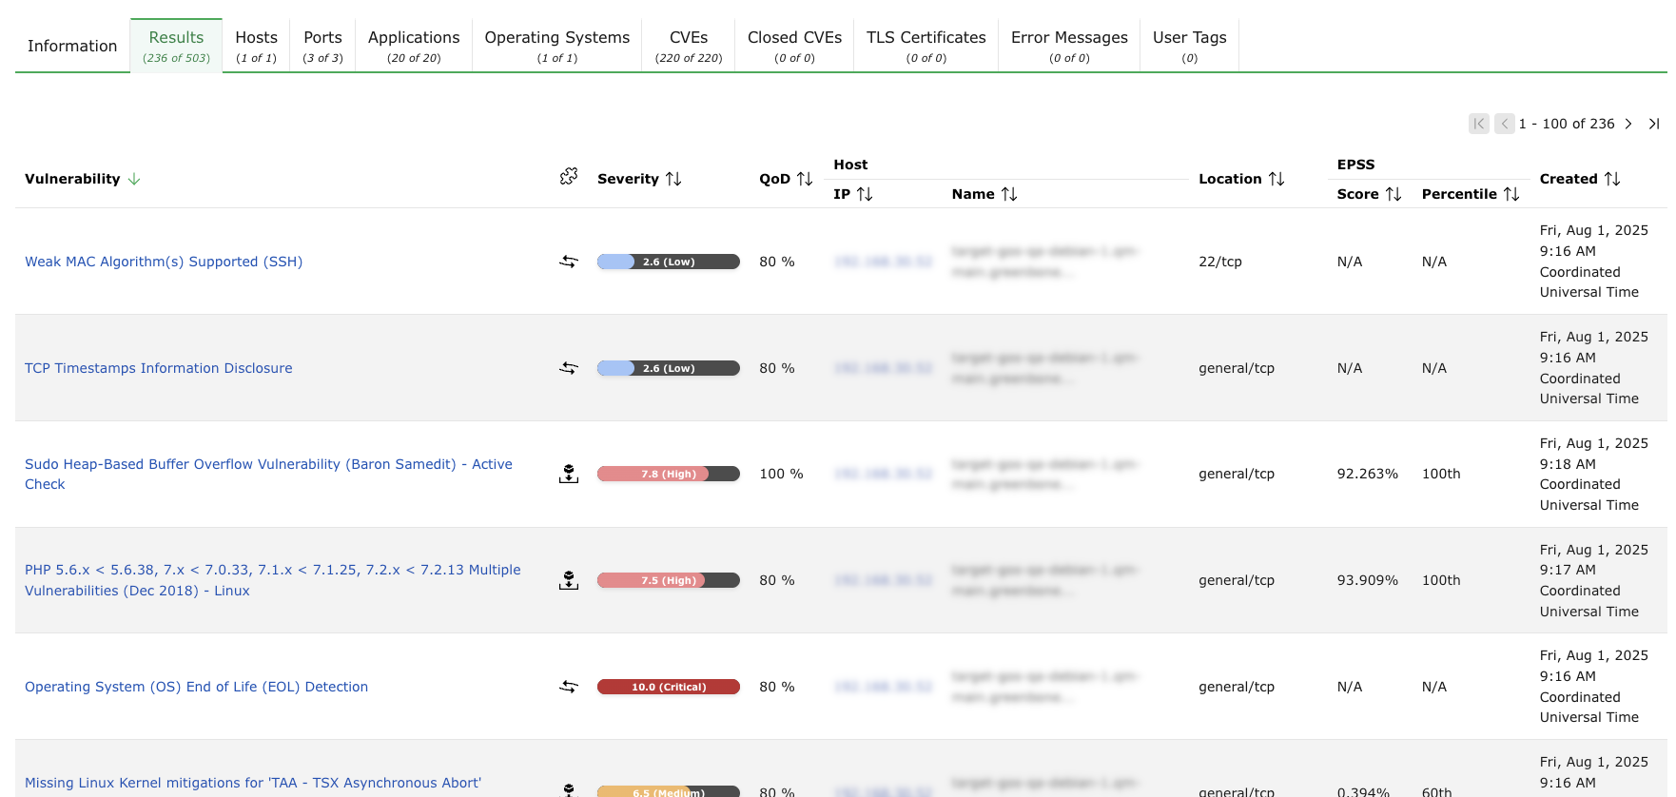Click the 10.0 (Critical) severity bar
1676x797 pixels.
click(x=669, y=687)
